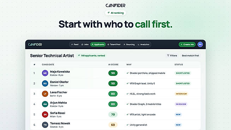Click Sofia Rossi's AI score 70
The height and width of the screenshot is (130, 231).
(x=113, y=114)
